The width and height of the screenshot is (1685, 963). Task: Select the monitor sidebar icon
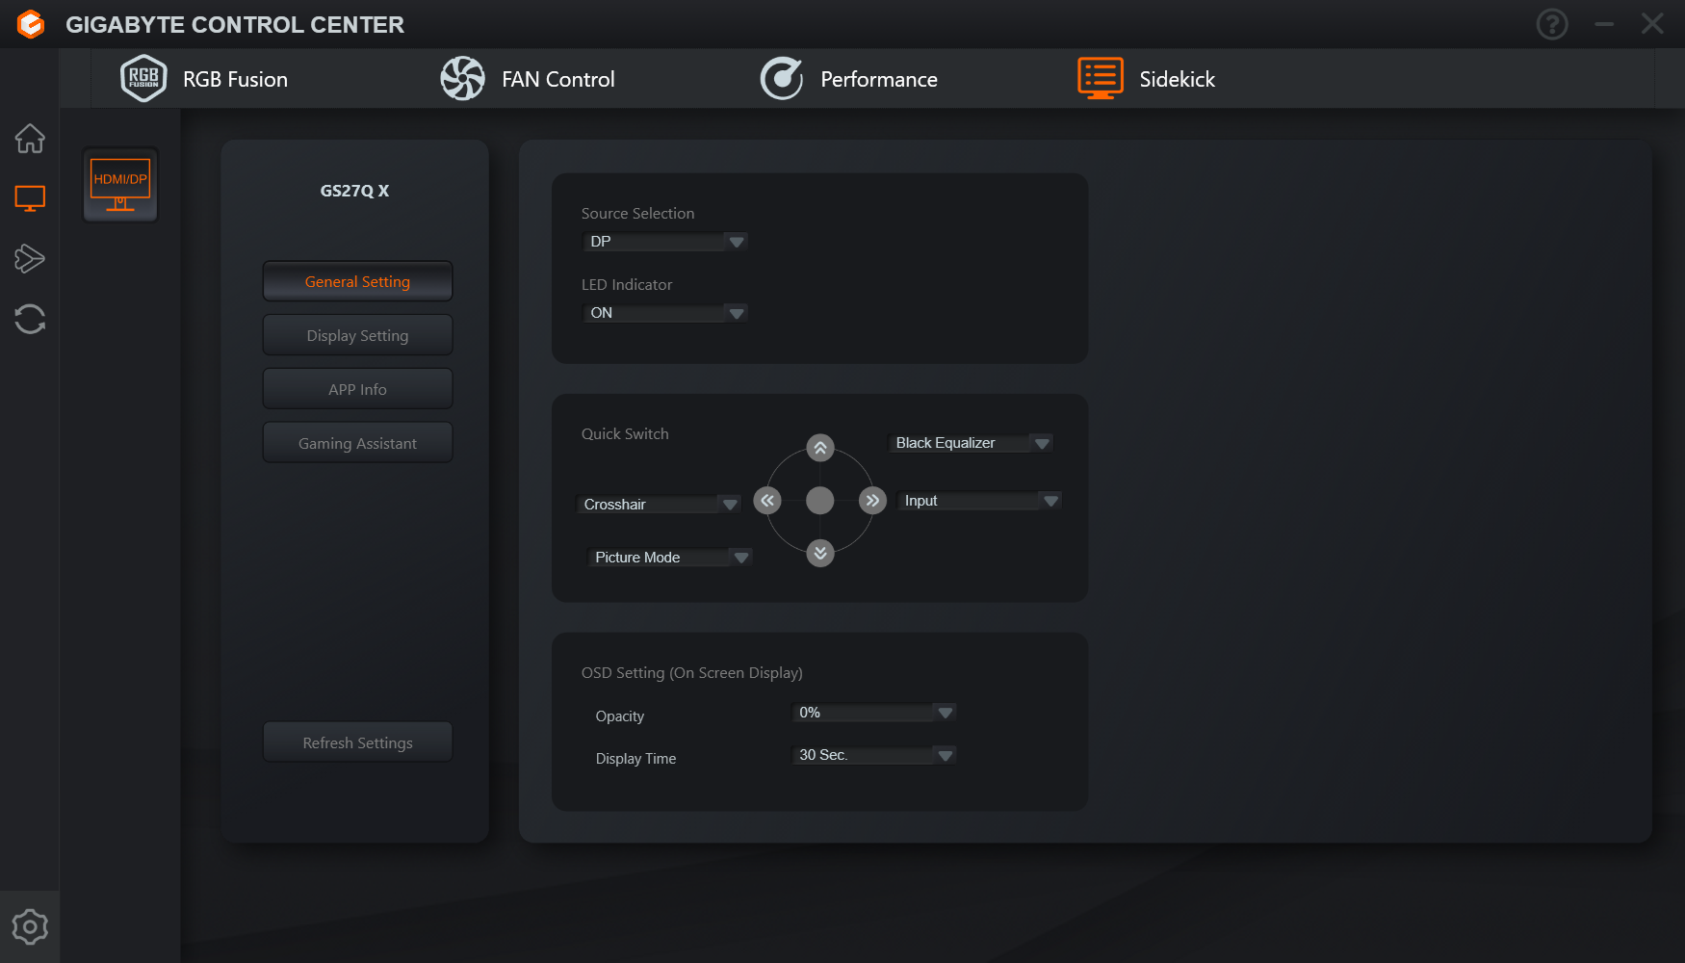[30, 198]
